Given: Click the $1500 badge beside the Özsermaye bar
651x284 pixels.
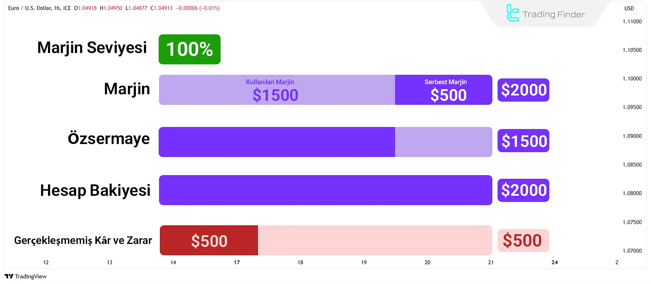Looking at the screenshot, I should click(523, 141).
